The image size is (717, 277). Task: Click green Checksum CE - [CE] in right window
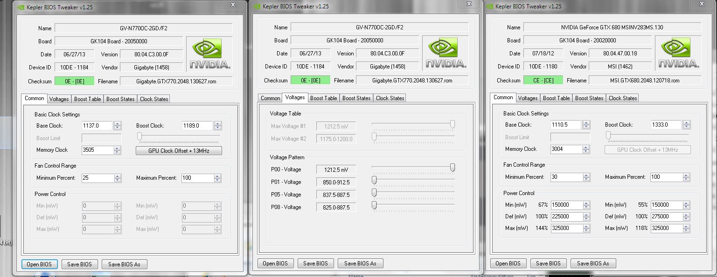(x=543, y=81)
